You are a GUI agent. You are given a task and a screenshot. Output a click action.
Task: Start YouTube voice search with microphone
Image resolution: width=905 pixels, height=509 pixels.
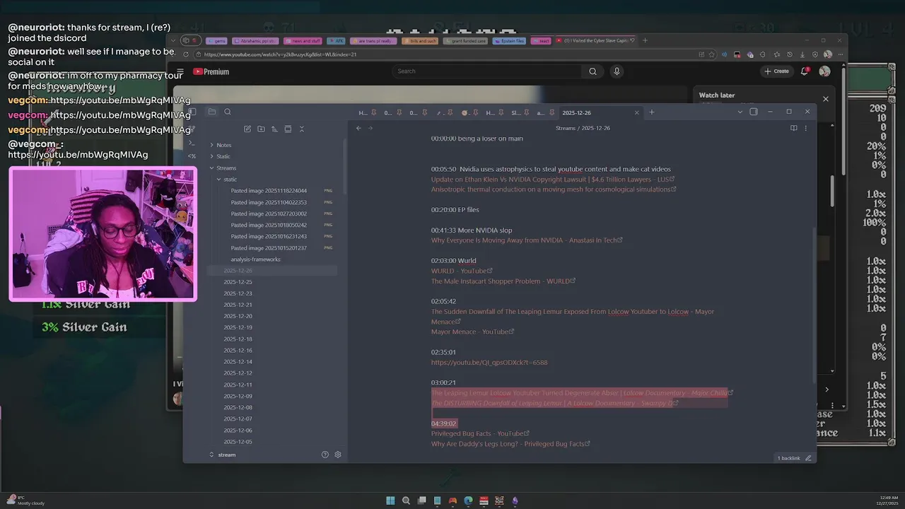coord(617,71)
